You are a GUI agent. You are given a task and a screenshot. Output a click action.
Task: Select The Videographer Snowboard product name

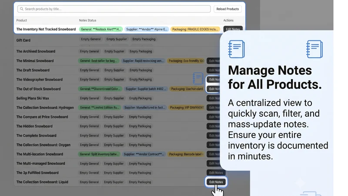[x=39, y=80]
